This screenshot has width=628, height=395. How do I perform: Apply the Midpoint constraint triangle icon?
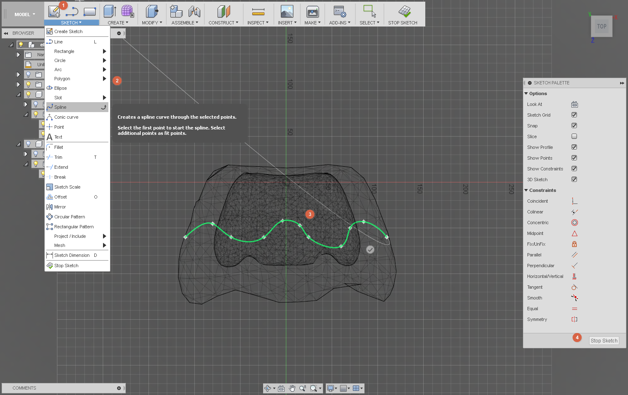coord(574,233)
